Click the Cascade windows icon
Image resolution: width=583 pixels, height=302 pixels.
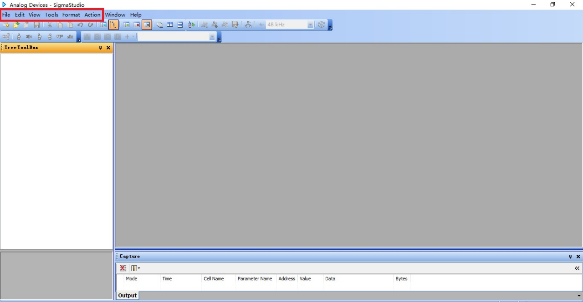159,25
